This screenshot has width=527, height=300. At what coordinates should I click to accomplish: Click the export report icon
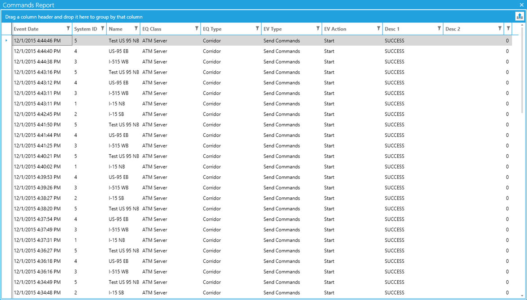point(520,16)
